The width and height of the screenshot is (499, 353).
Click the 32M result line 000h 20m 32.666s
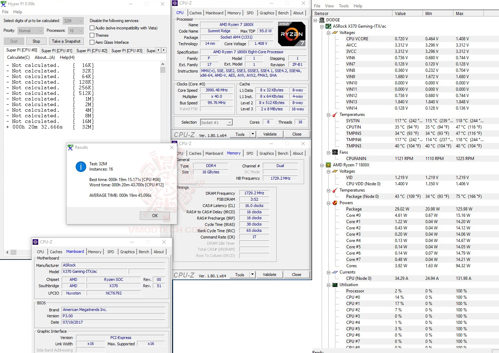point(50,127)
